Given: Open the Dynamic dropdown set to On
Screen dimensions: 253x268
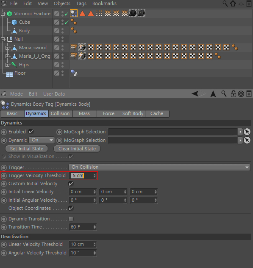Looking at the screenshot, I should point(42,140).
